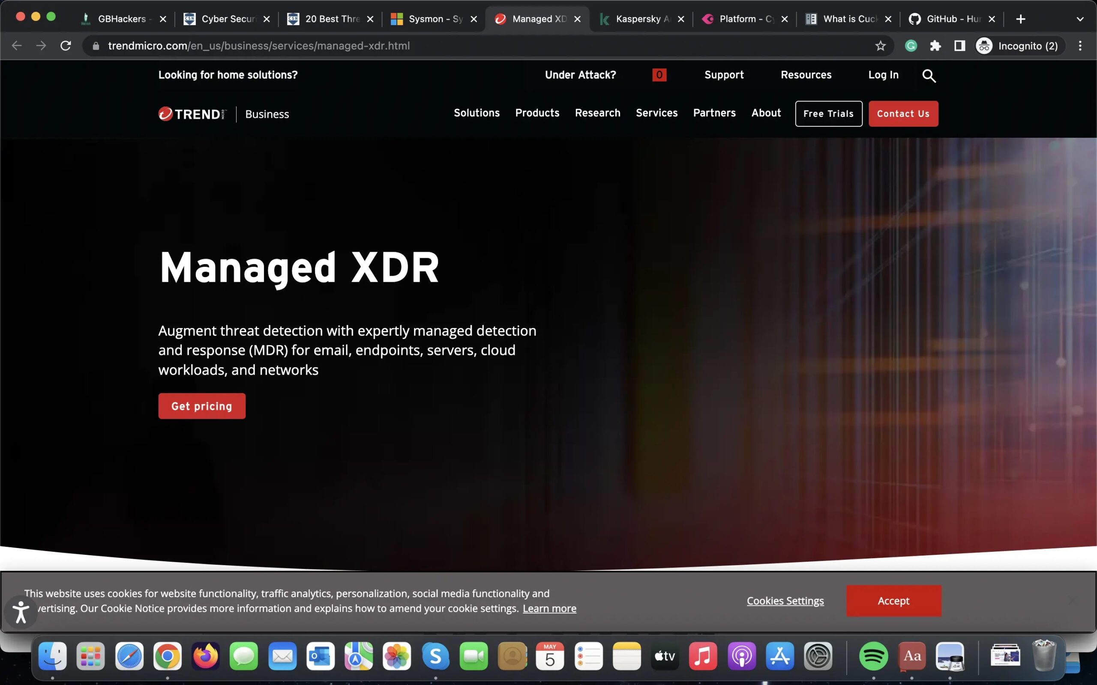Close the Kaspersky tab
The height and width of the screenshot is (685, 1097).
[681, 19]
